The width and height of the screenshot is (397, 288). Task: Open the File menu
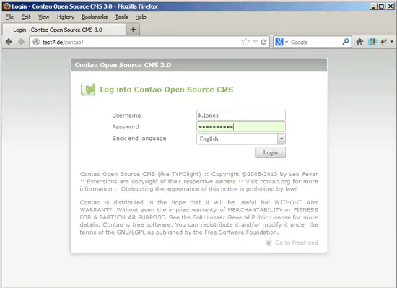coord(9,17)
